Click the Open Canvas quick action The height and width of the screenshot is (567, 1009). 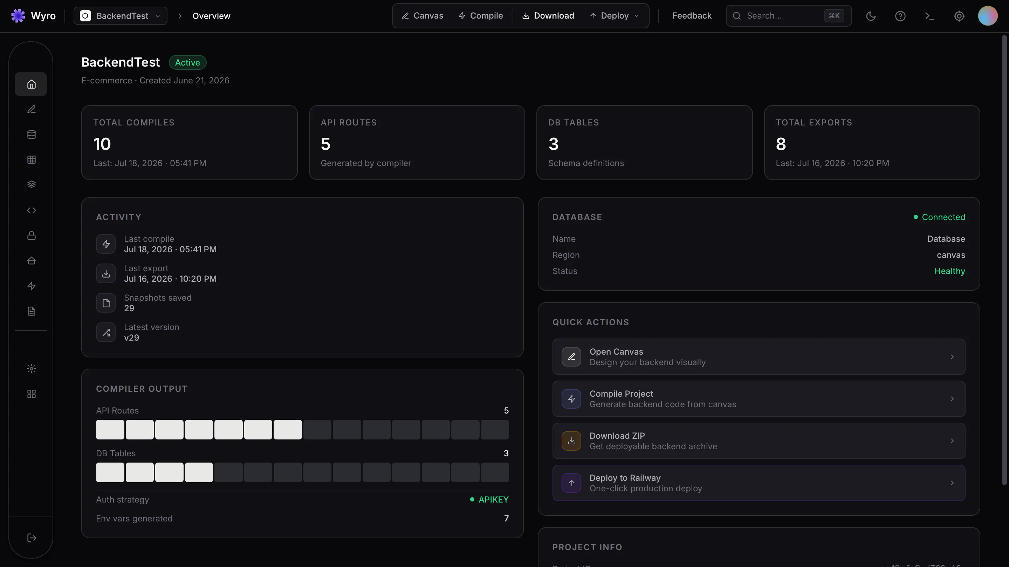pos(759,357)
